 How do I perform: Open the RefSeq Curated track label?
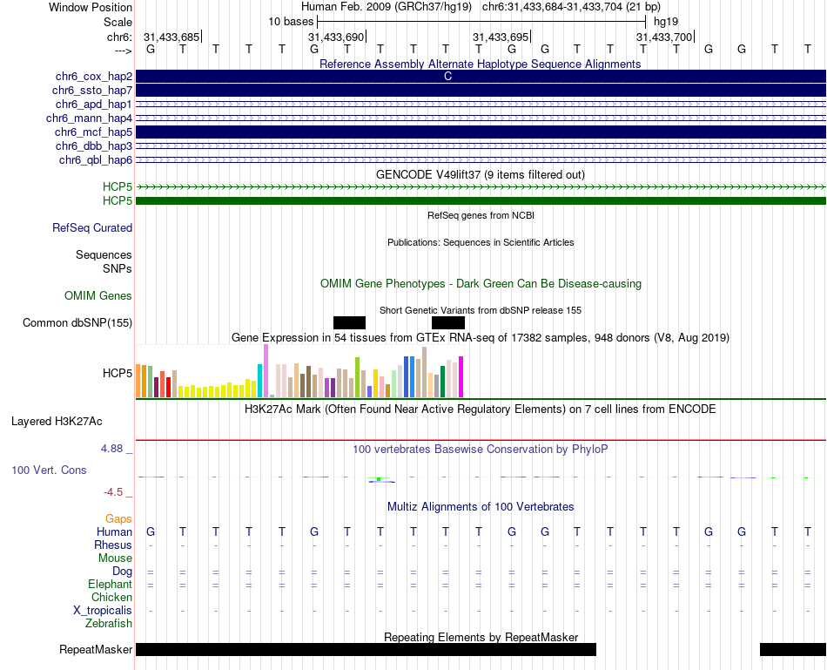click(92, 227)
